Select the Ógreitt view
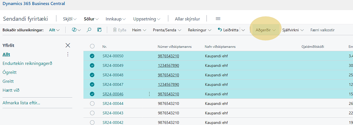Screen dimensions: 353x125 [x=9, y=72]
